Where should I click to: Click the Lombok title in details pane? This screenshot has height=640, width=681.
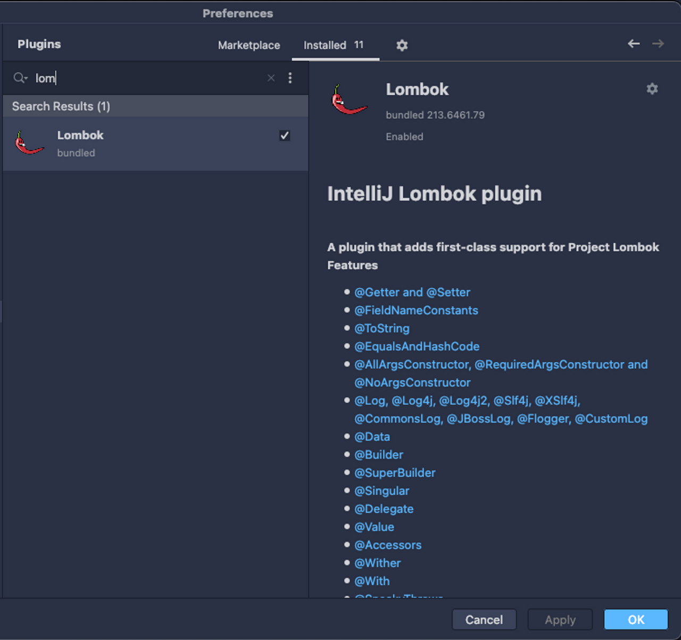pos(417,89)
